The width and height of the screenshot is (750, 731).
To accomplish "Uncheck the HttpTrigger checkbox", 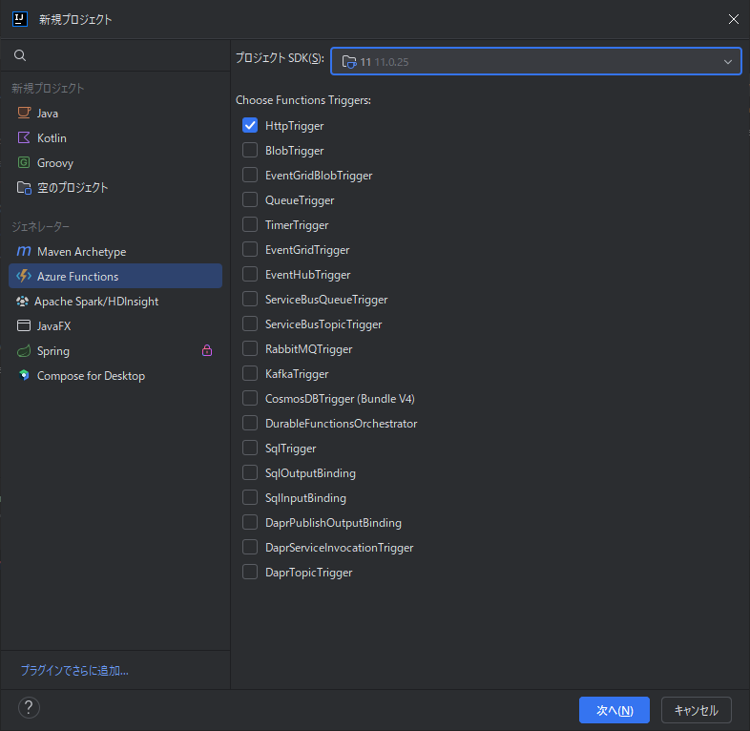I will coord(250,125).
